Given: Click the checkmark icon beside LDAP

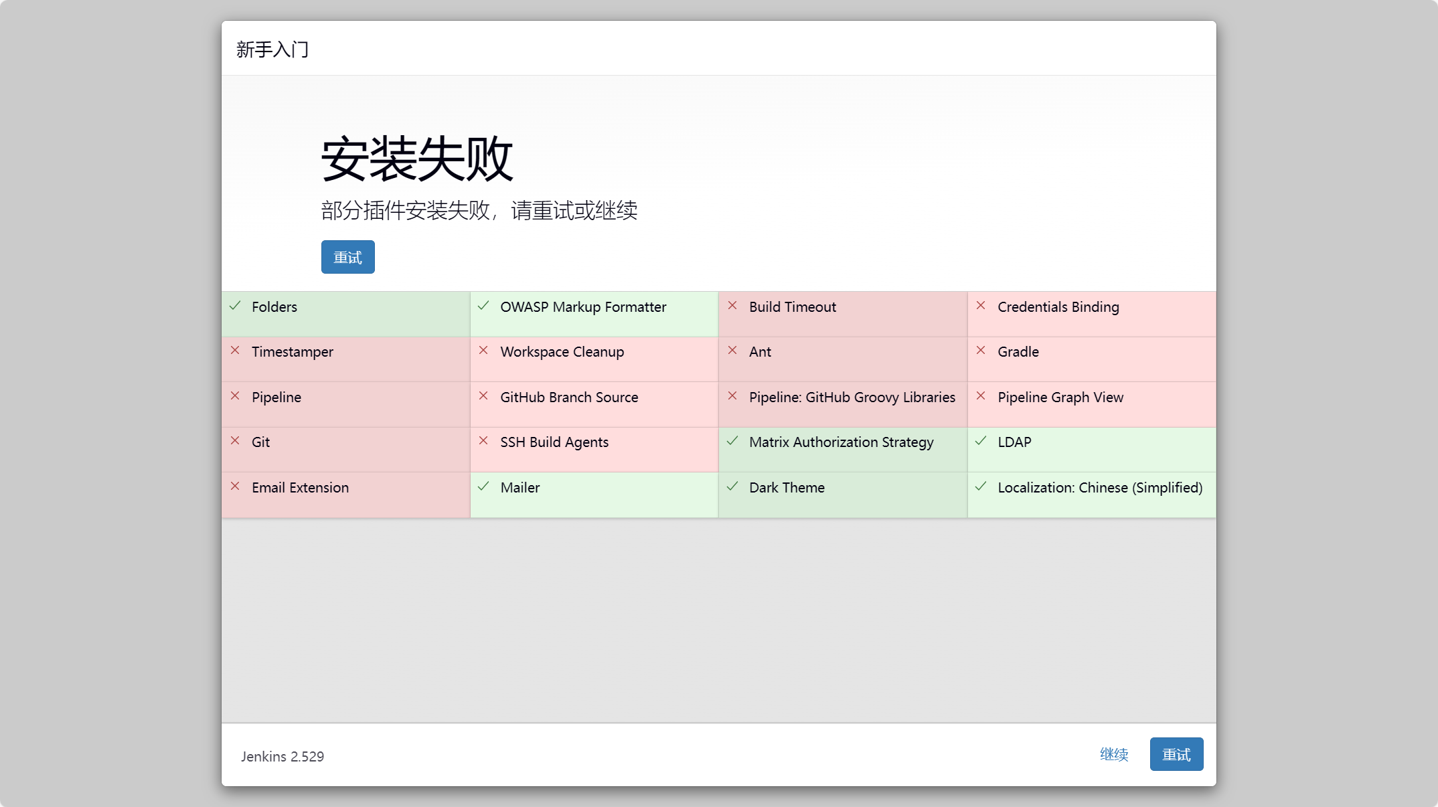Looking at the screenshot, I should tap(981, 441).
